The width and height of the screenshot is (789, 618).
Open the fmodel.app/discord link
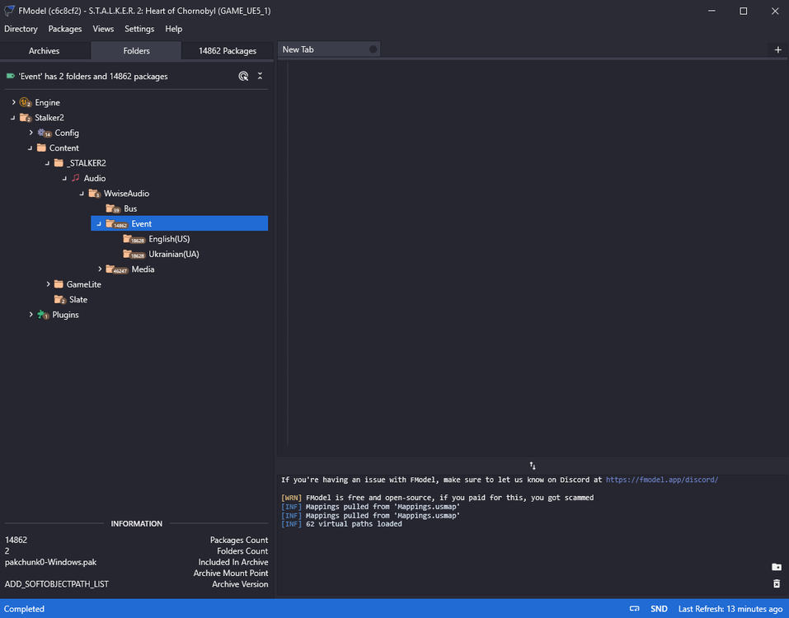[662, 480]
